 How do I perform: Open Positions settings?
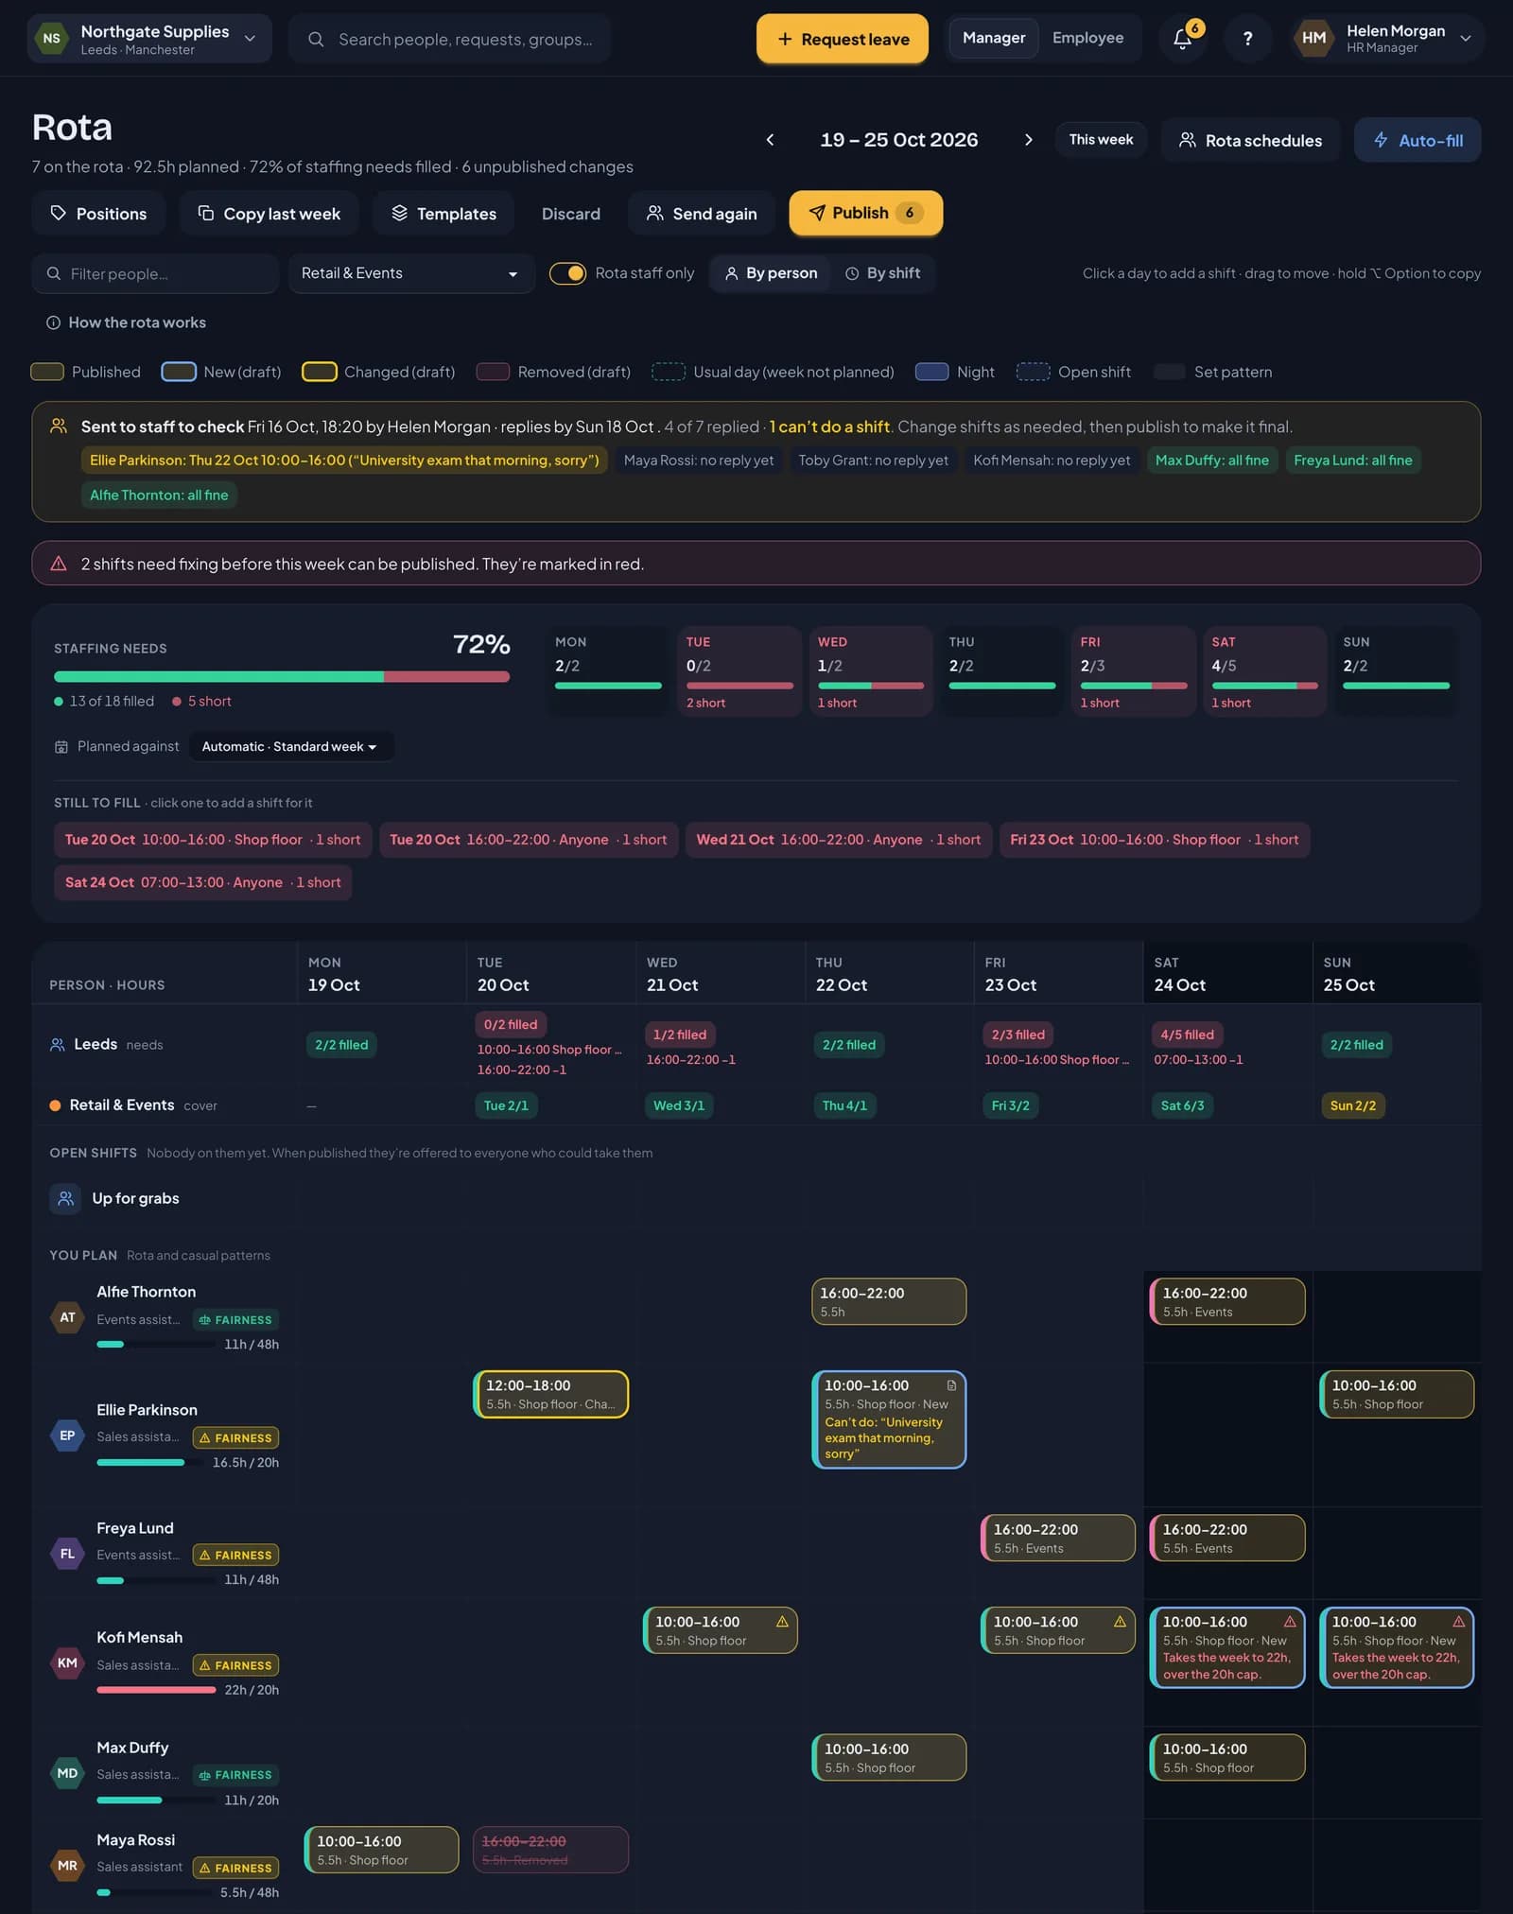tap(98, 214)
